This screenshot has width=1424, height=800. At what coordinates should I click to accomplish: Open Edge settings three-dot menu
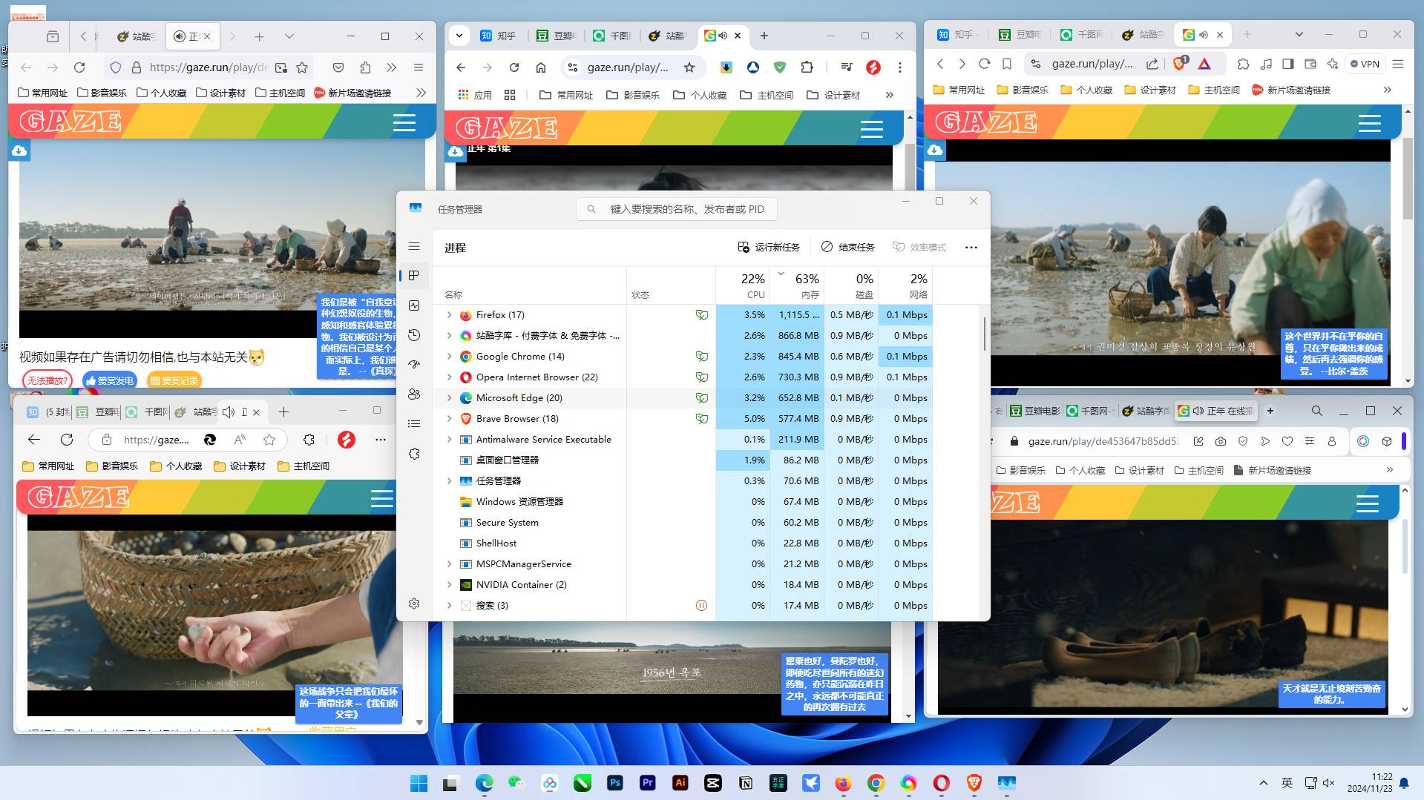point(381,440)
